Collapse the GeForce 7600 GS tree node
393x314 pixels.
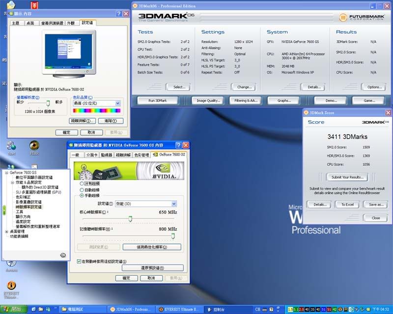tap(6, 173)
